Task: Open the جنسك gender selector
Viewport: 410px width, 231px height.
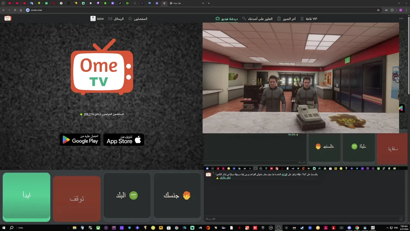Action: coord(177,195)
